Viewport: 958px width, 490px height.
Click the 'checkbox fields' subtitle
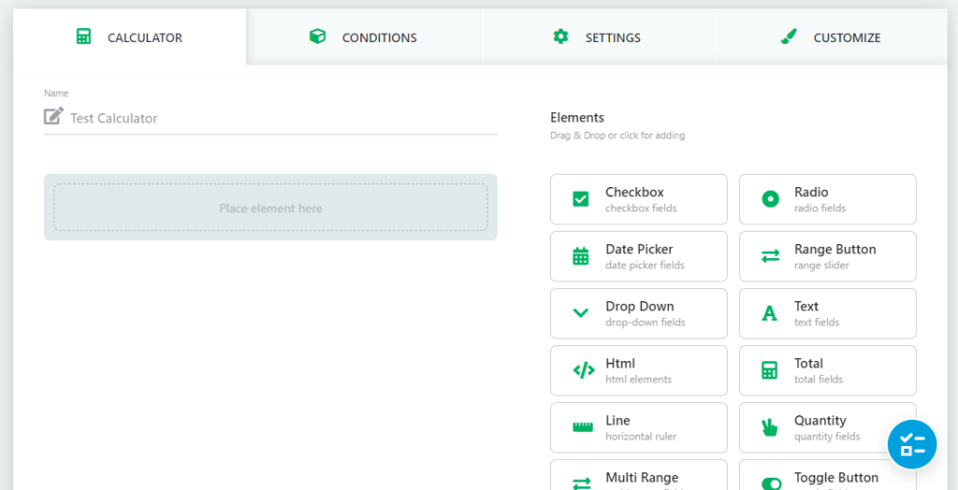click(641, 208)
